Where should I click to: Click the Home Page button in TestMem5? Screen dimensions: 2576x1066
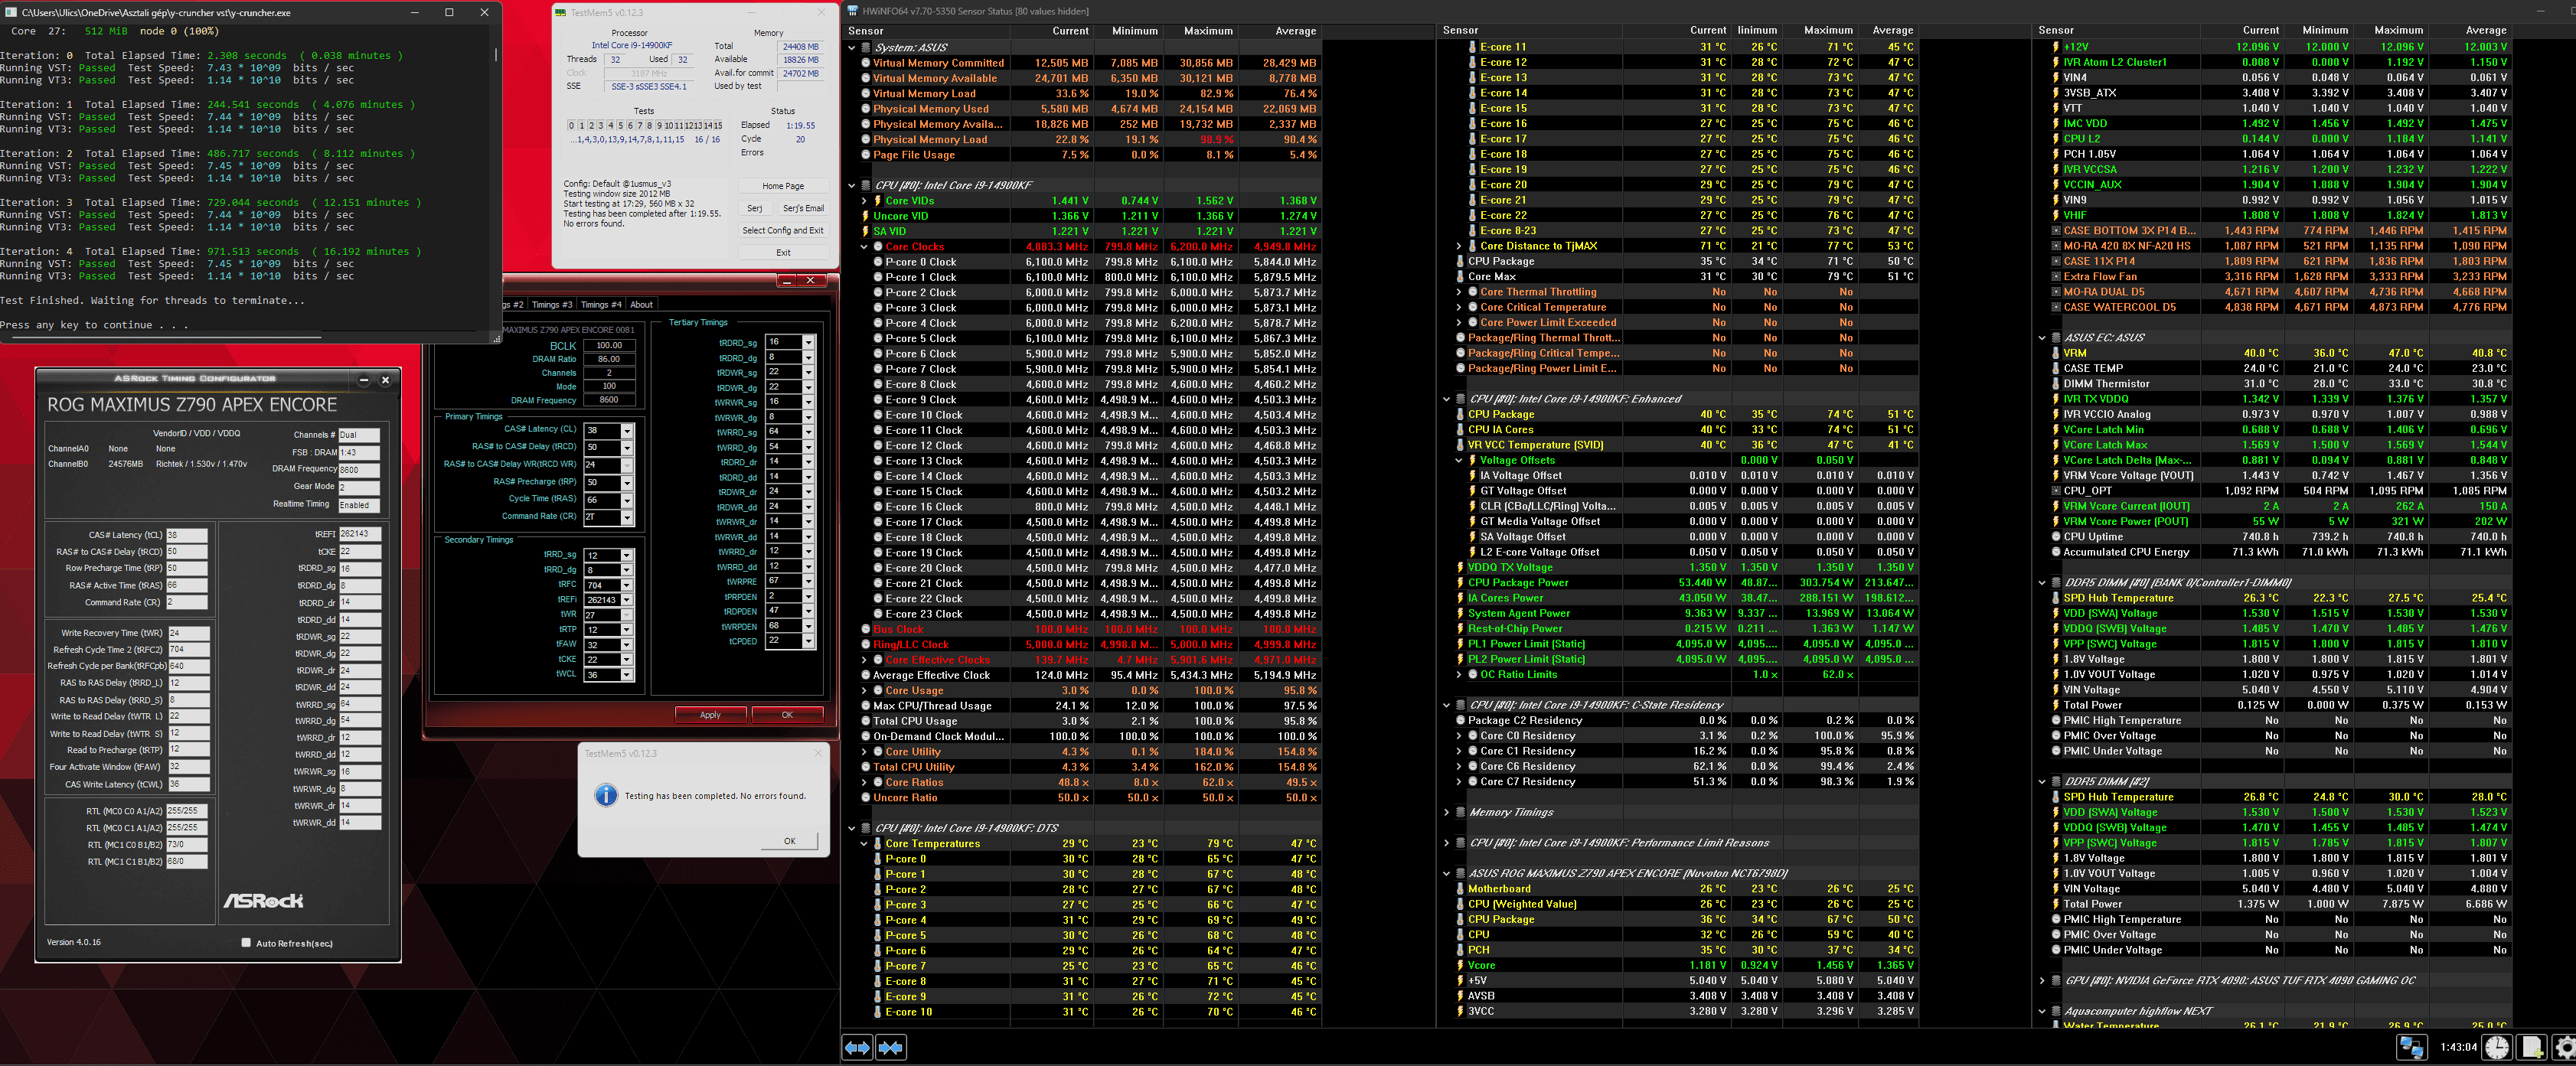[x=782, y=186]
